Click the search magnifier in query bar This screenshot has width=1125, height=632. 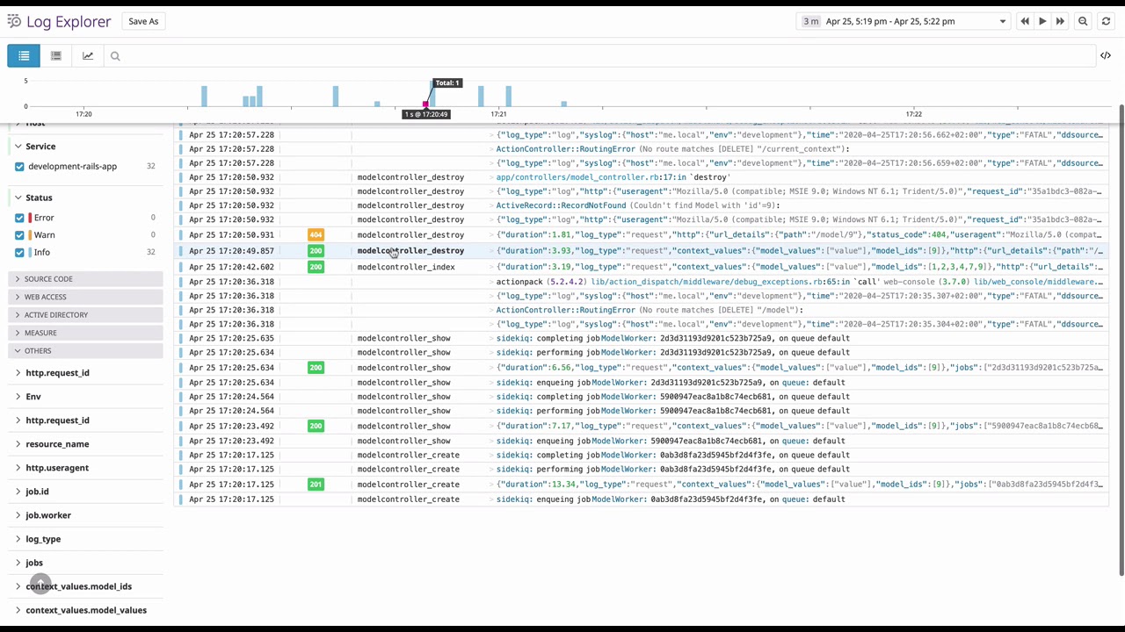click(x=115, y=56)
